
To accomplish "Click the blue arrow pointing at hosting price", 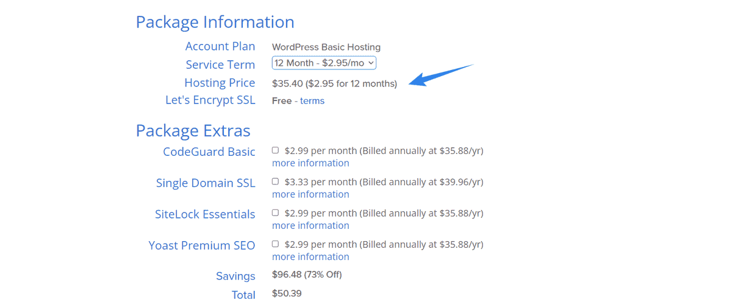I will point(440,75).
